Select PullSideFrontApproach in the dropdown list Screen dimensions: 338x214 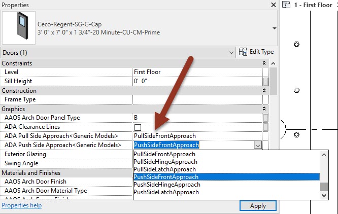[x=226, y=154]
